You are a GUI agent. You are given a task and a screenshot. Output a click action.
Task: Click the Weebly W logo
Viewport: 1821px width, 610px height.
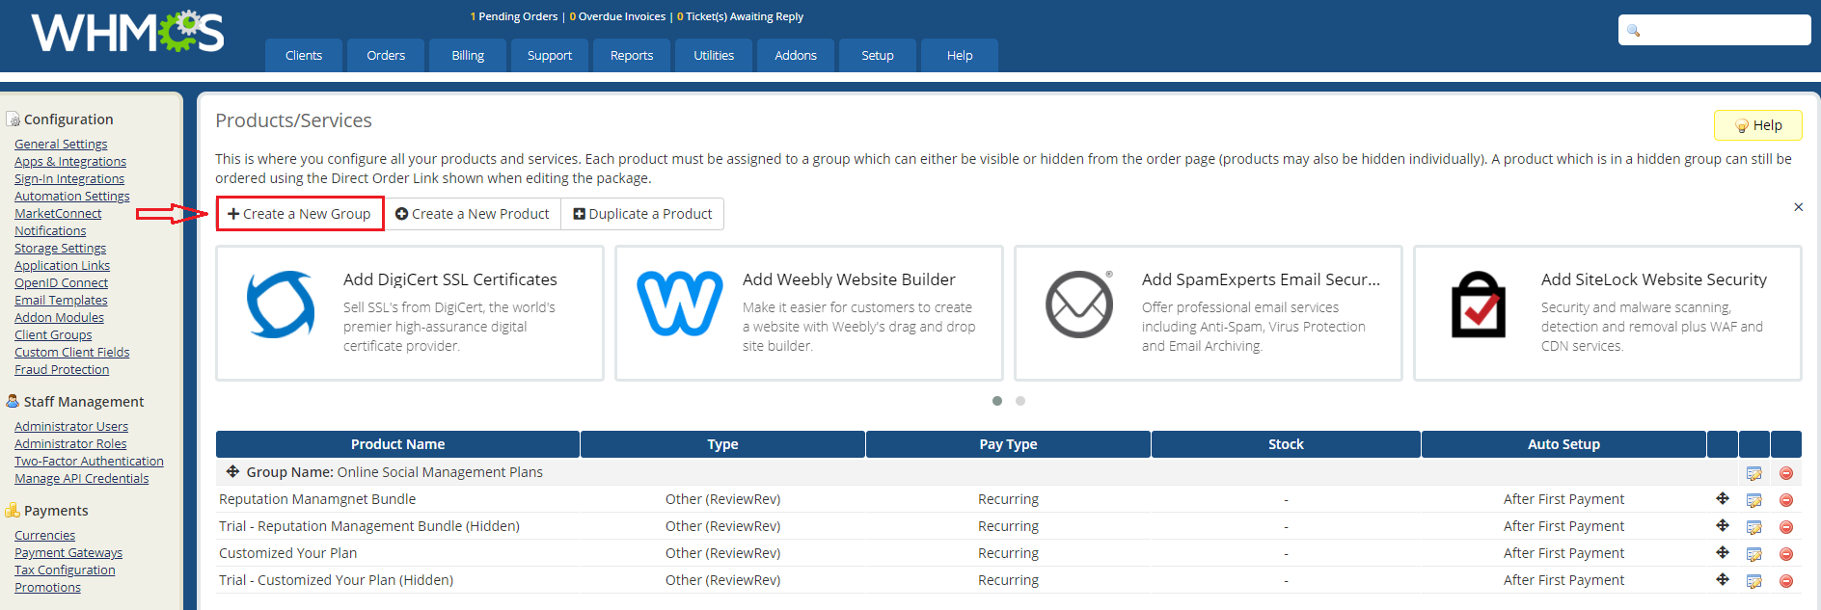(x=680, y=304)
